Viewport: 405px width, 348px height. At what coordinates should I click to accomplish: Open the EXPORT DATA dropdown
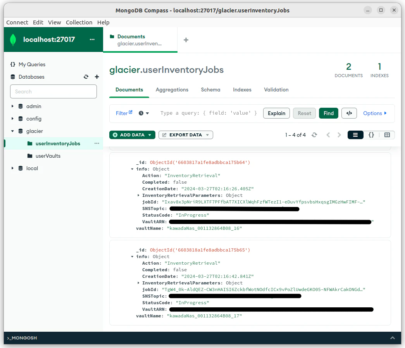pyautogui.click(x=186, y=135)
